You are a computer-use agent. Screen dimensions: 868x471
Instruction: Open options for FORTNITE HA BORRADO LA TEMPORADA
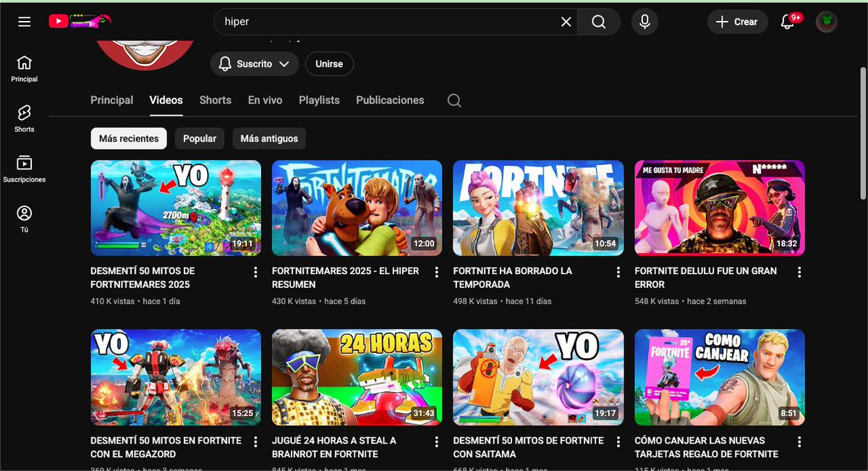point(618,272)
